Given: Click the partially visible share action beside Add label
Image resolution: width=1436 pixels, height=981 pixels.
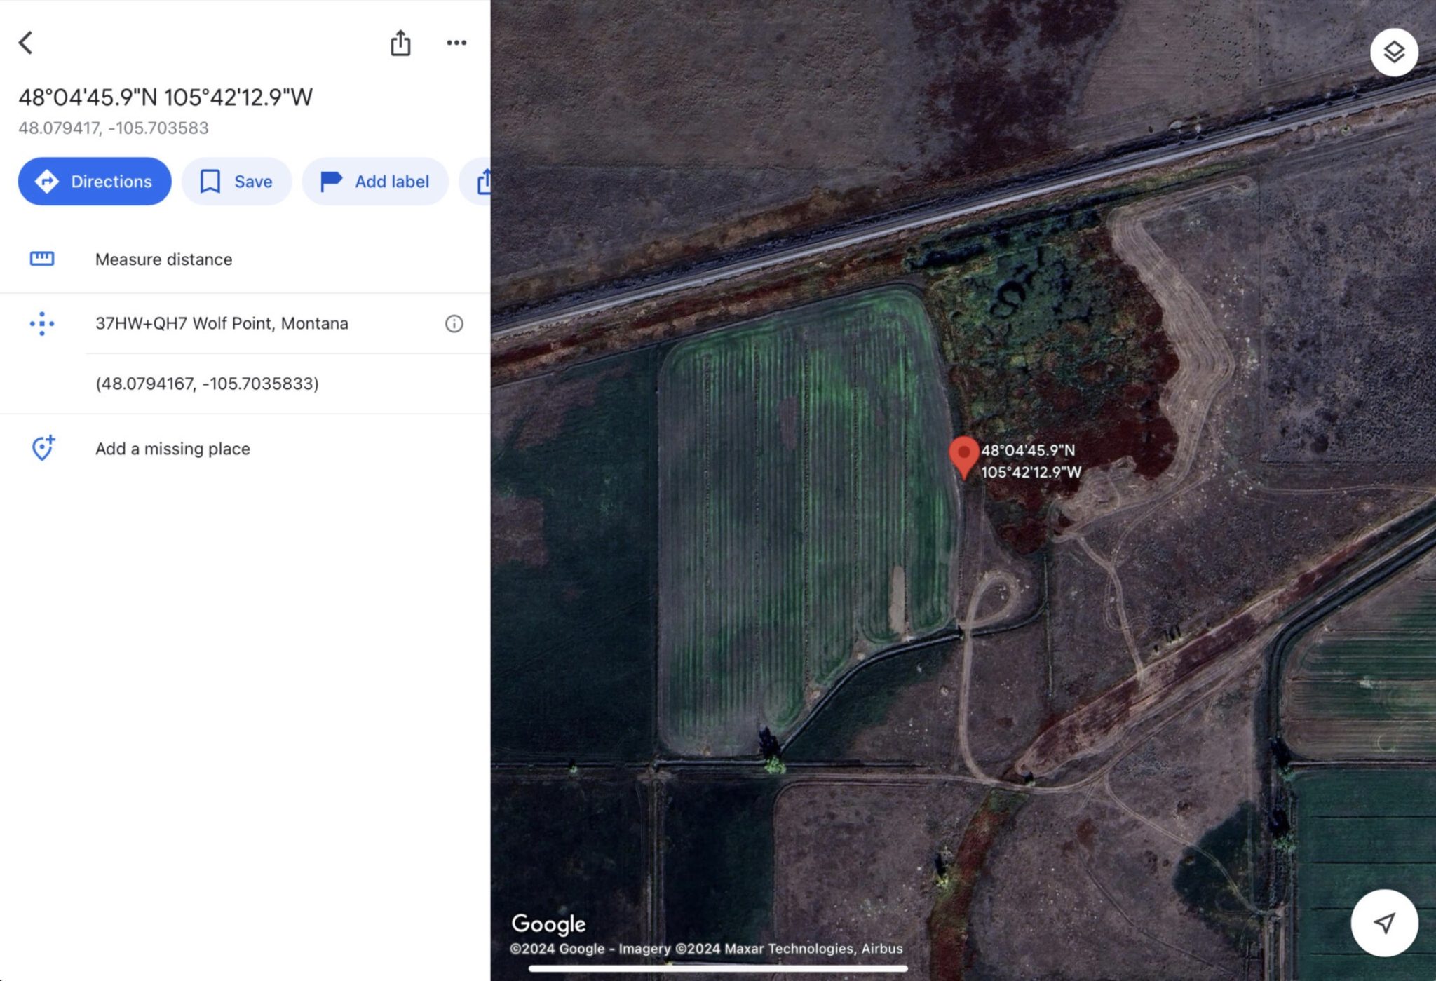Looking at the screenshot, I should click(x=486, y=182).
